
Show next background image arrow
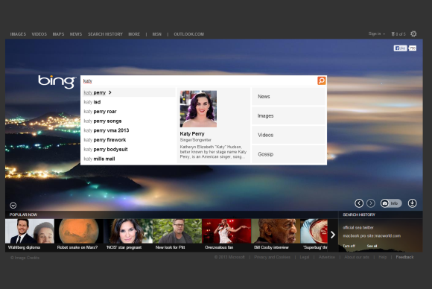pos(371,203)
